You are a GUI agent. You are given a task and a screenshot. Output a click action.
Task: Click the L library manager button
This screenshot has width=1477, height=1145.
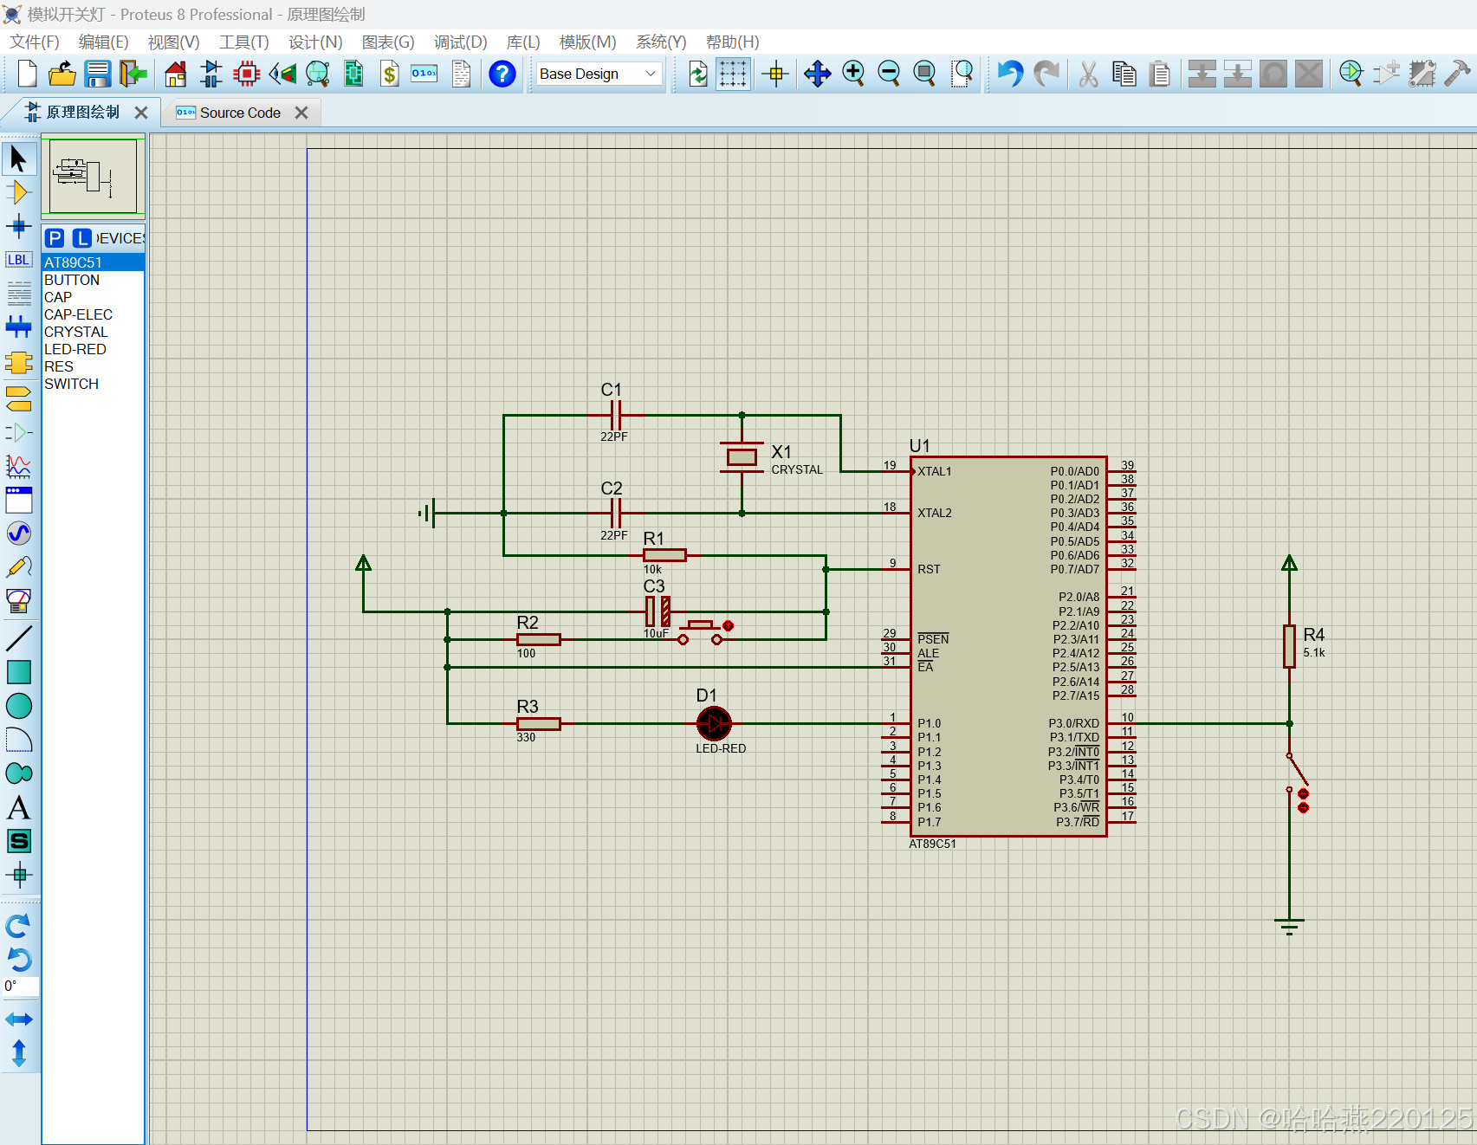(82, 238)
